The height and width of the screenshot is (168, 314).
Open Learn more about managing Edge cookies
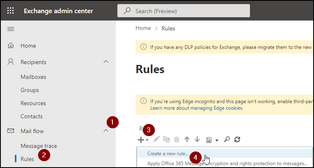196,108
